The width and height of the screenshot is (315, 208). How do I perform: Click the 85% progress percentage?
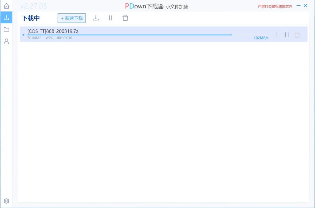pyautogui.click(x=49, y=38)
